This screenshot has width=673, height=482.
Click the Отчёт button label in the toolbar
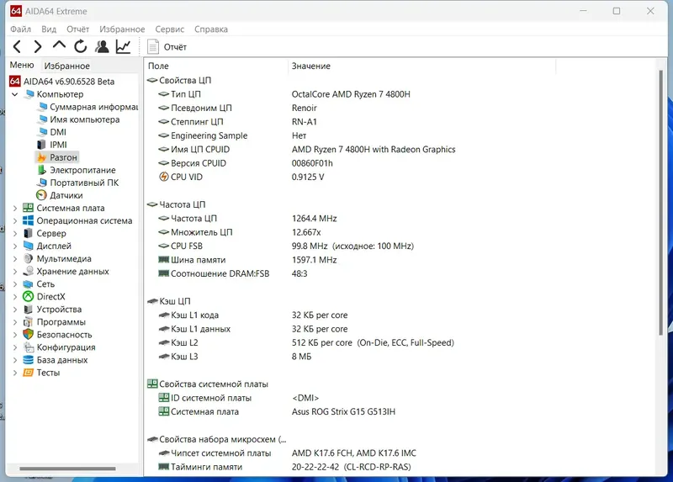175,47
